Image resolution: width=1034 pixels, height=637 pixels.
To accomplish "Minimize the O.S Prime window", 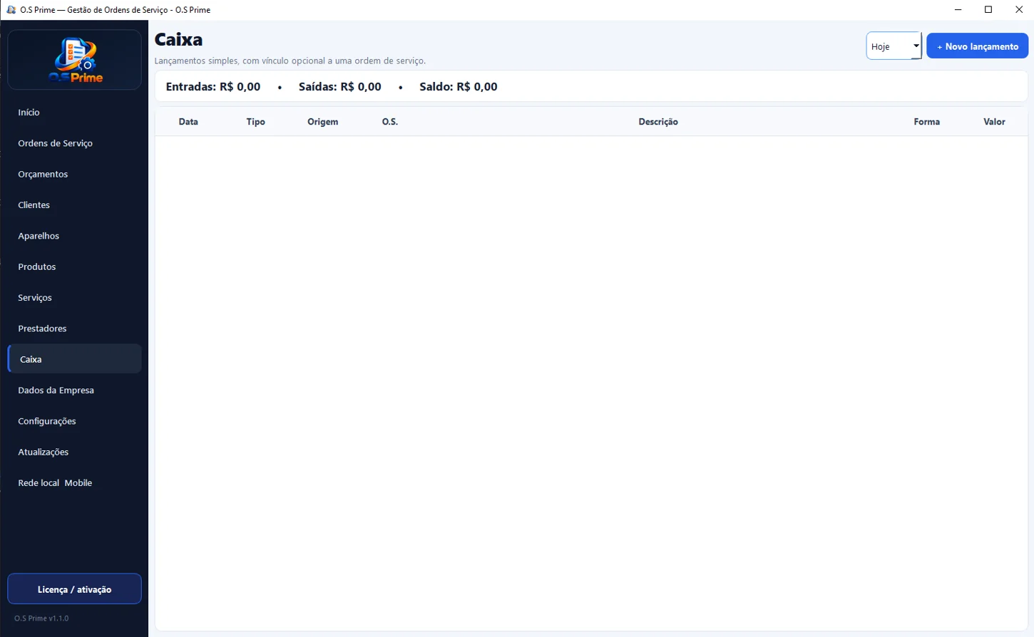I will pyautogui.click(x=958, y=10).
